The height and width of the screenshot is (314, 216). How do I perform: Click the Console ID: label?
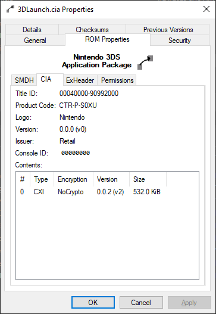click(32, 153)
